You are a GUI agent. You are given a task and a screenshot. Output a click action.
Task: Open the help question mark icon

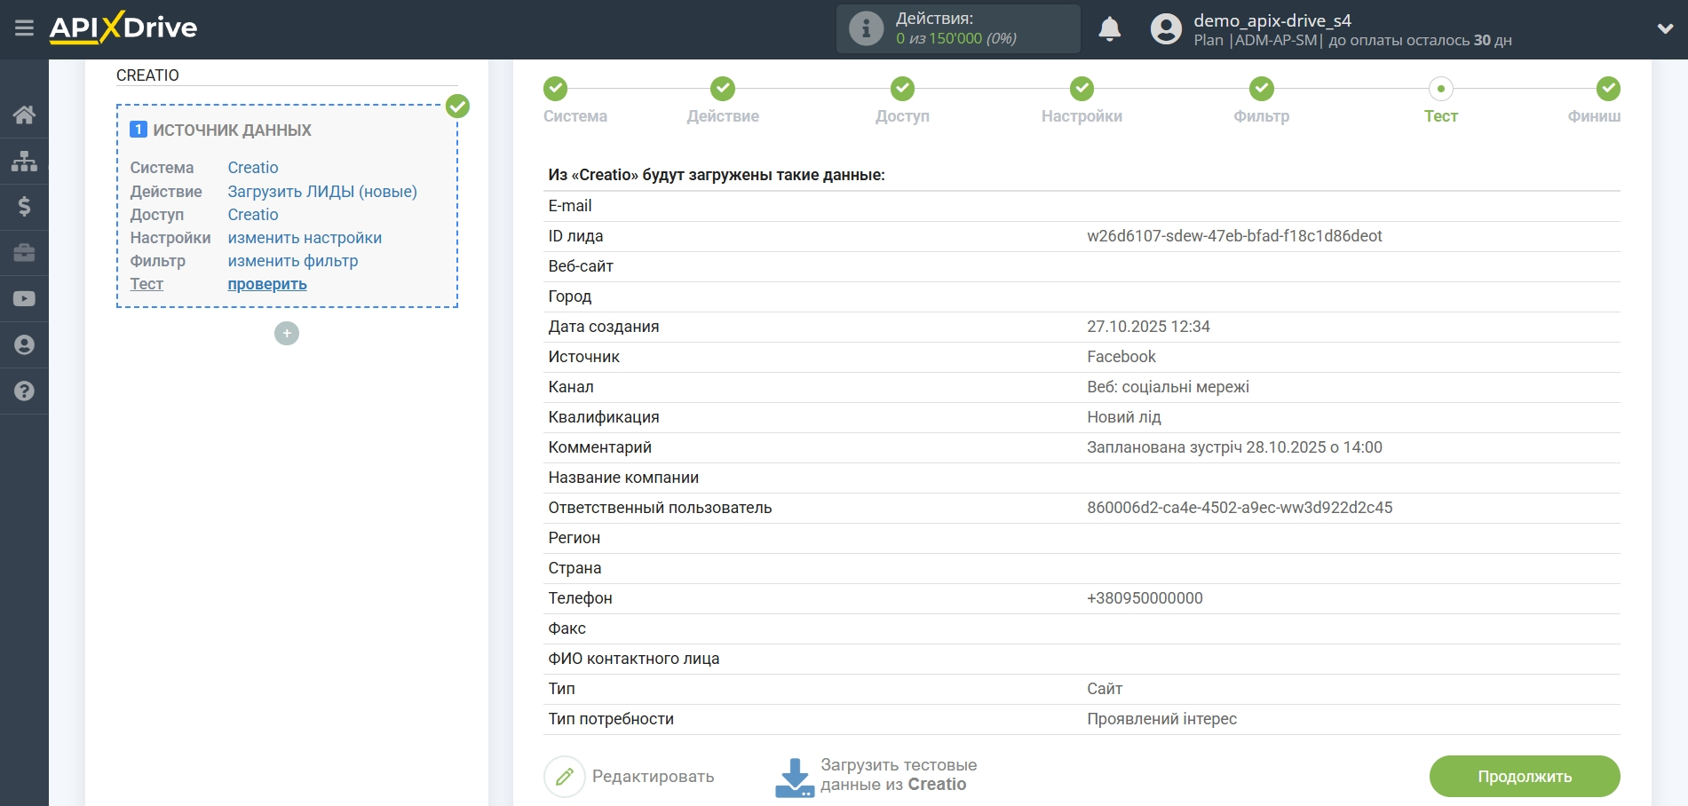24,391
